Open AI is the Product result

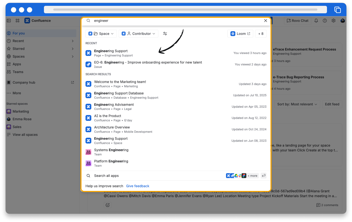tap(176, 118)
